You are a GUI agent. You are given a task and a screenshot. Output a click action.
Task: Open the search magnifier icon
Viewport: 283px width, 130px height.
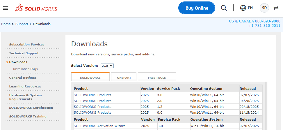224,8
